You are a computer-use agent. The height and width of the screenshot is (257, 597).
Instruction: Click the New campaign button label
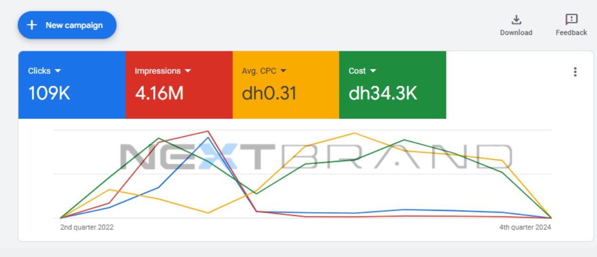[x=74, y=25]
